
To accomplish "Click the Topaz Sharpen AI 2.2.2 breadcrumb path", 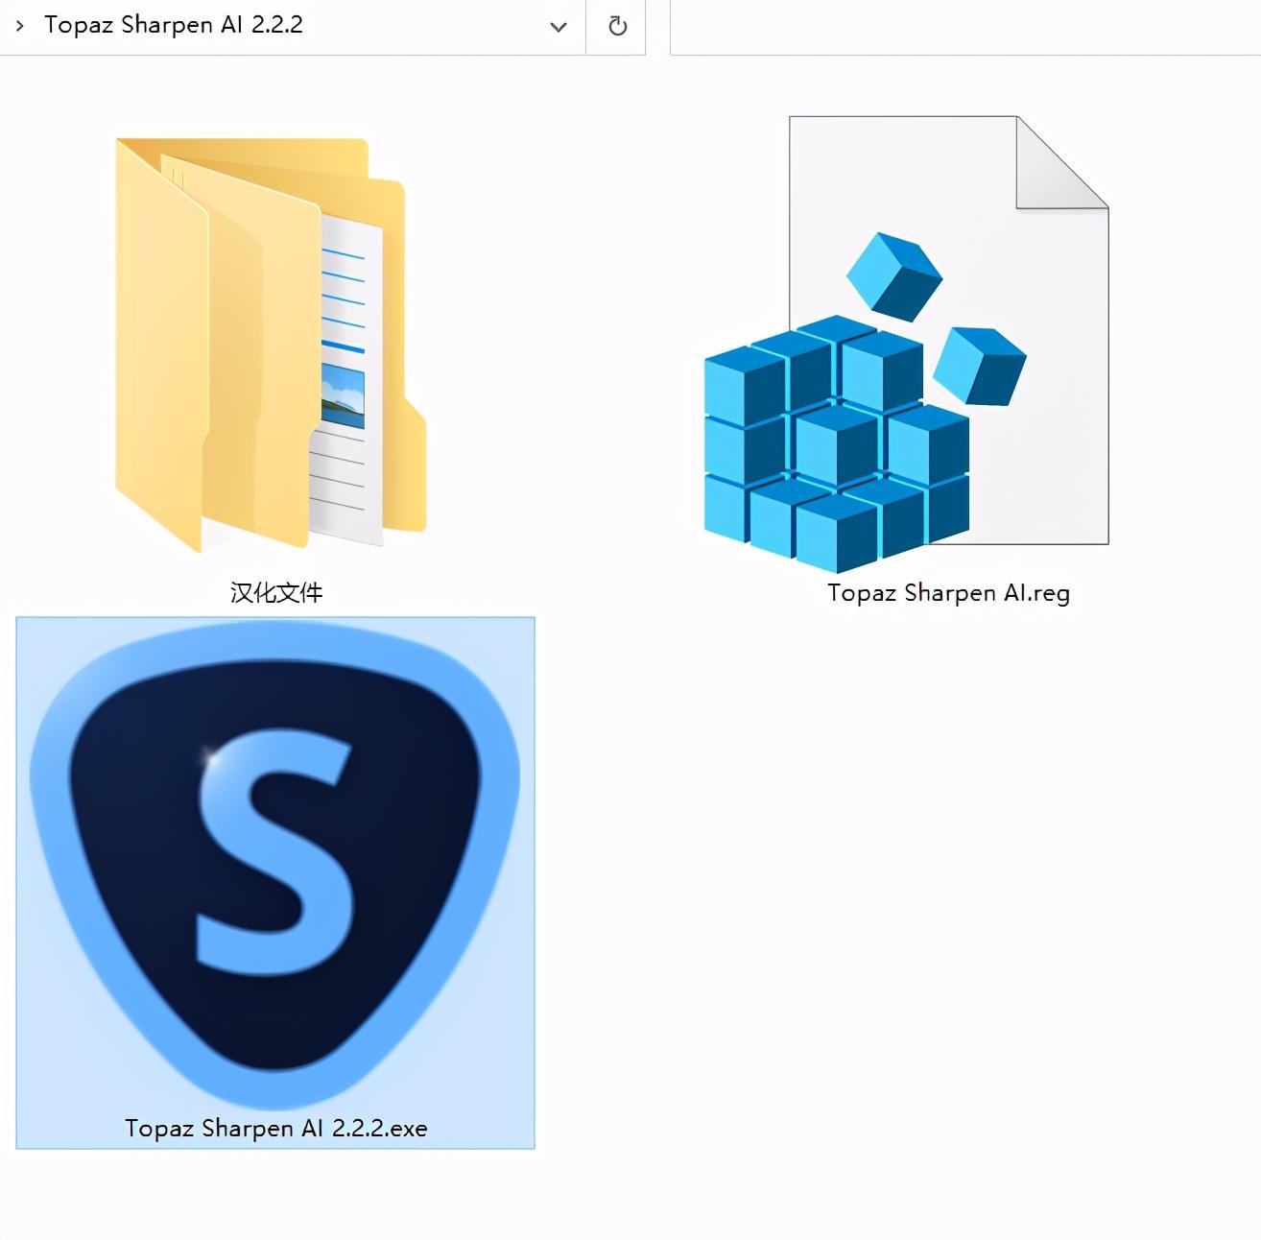I will tap(174, 25).
